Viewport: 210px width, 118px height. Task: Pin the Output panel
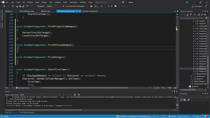click(x=175, y=91)
